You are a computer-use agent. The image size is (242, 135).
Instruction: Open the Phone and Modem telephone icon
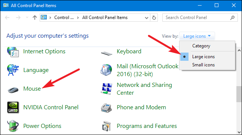click(x=106, y=108)
